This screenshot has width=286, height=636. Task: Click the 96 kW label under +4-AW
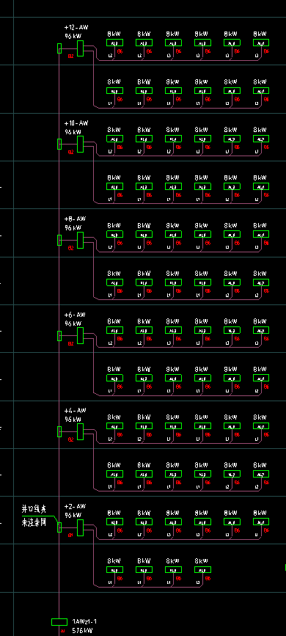73,420
